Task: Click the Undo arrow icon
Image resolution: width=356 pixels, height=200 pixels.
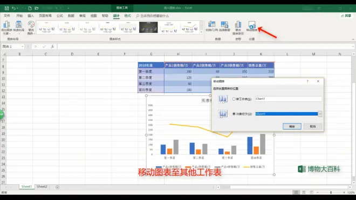Action: point(13,8)
